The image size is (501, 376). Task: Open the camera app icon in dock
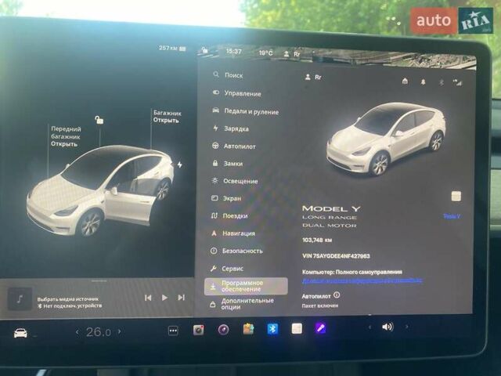click(199, 330)
